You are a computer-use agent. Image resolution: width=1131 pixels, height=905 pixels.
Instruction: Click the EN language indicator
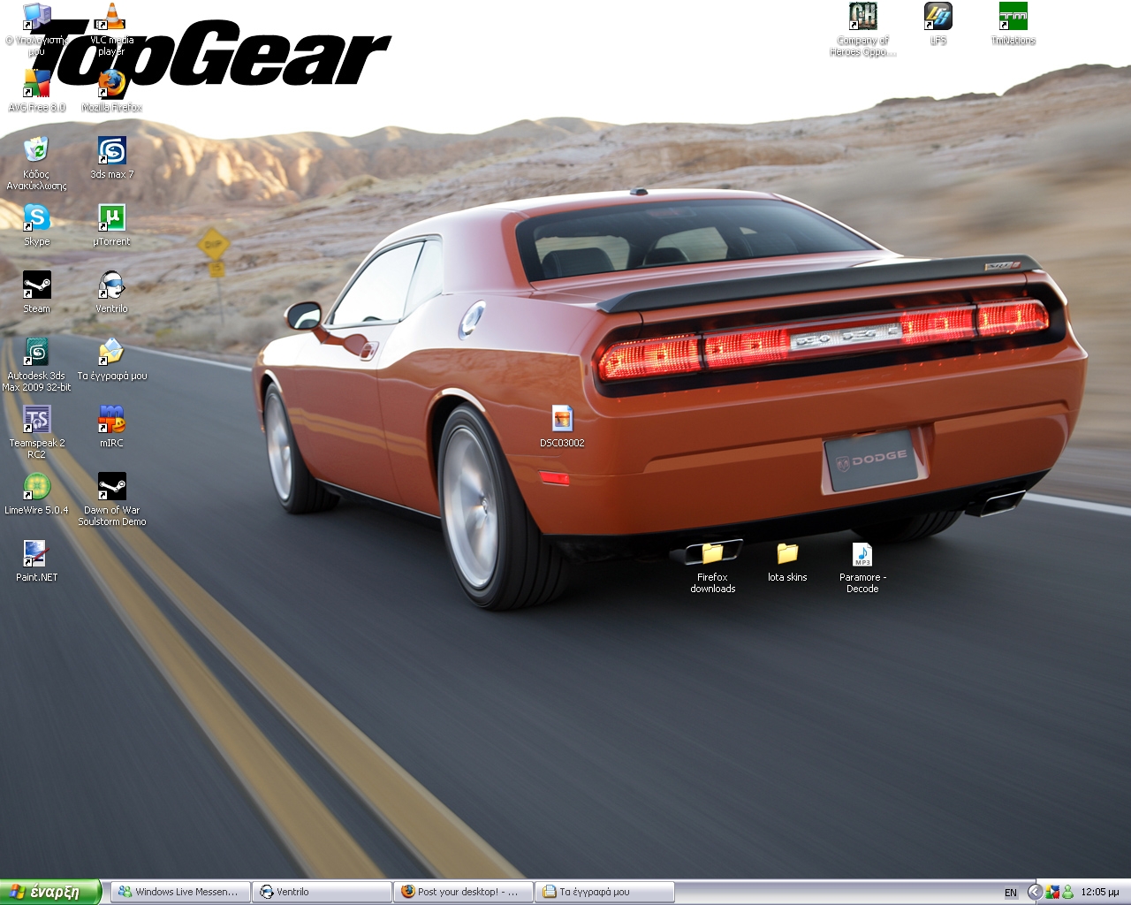click(1011, 893)
